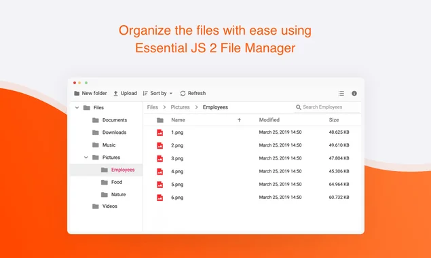Select the file name 3.png

177,158
